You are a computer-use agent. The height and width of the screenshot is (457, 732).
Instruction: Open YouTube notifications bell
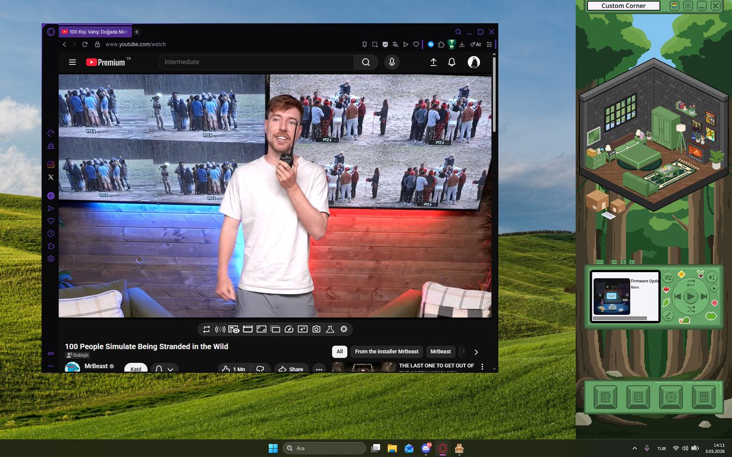pos(452,62)
